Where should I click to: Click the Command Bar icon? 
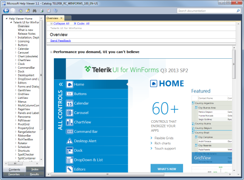(70, 131)
